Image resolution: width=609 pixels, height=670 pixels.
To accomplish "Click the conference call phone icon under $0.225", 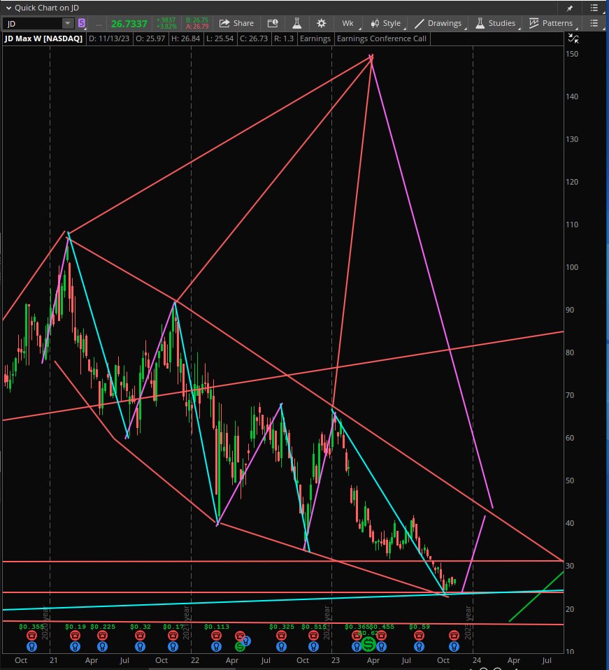I will click(102, 636).
